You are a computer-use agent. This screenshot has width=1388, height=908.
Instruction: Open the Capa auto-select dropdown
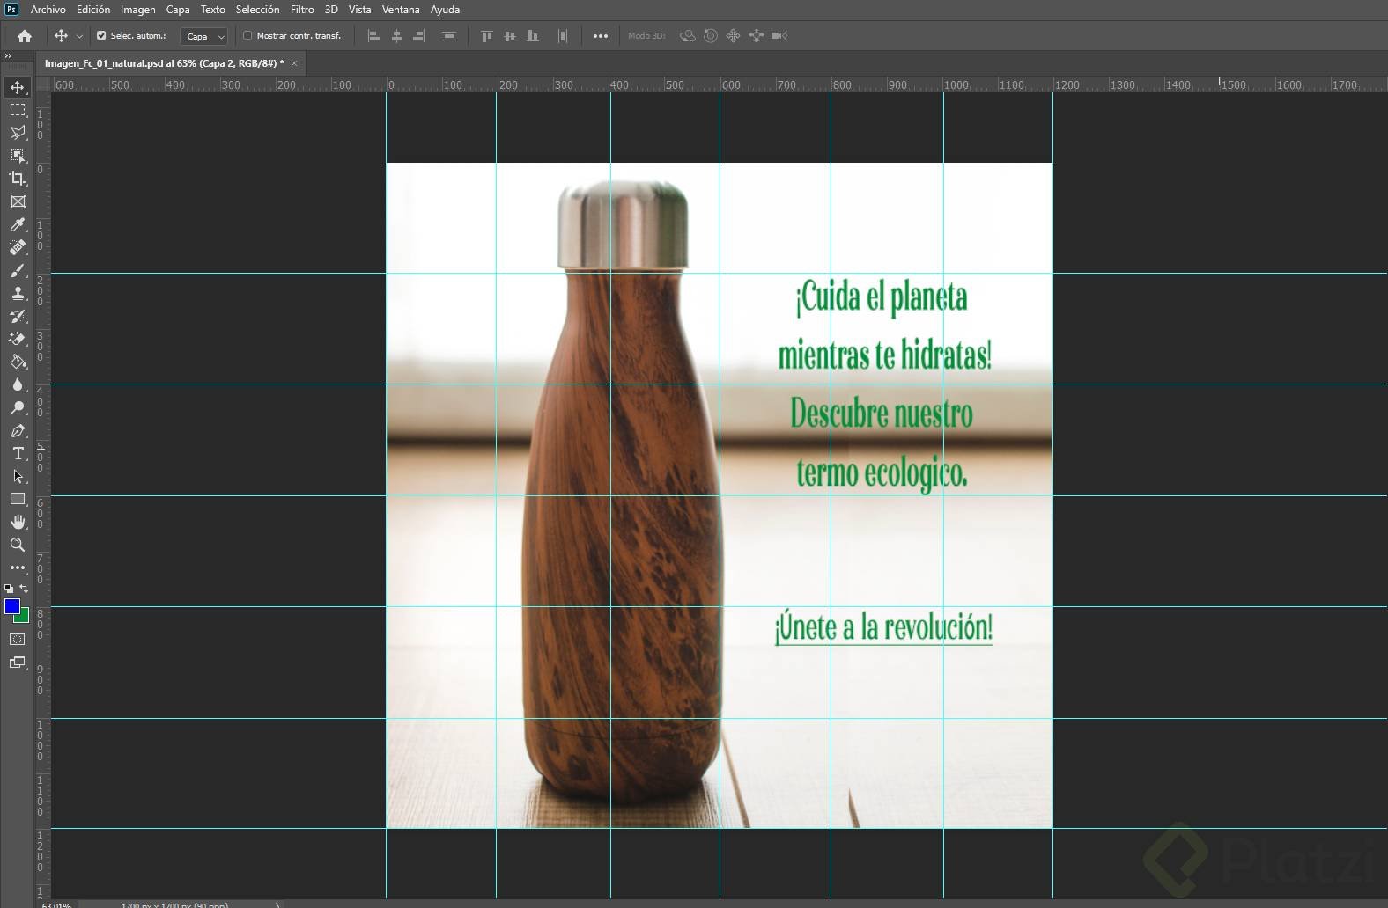coord(204,36)
